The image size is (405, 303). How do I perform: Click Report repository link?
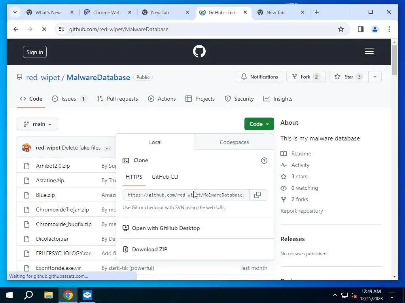302,211
